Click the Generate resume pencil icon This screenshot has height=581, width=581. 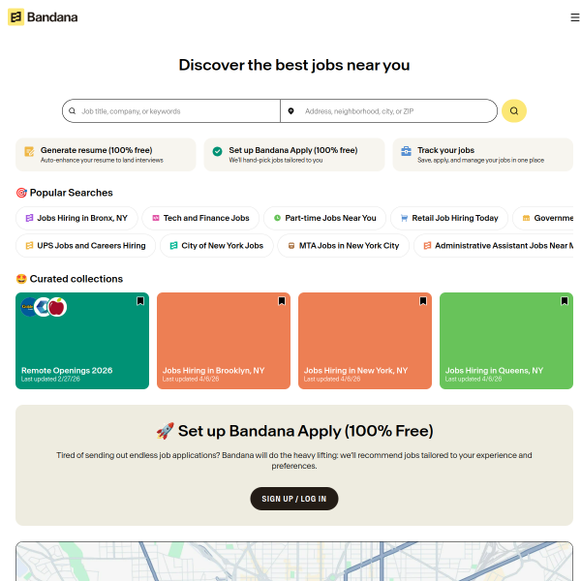29,152
